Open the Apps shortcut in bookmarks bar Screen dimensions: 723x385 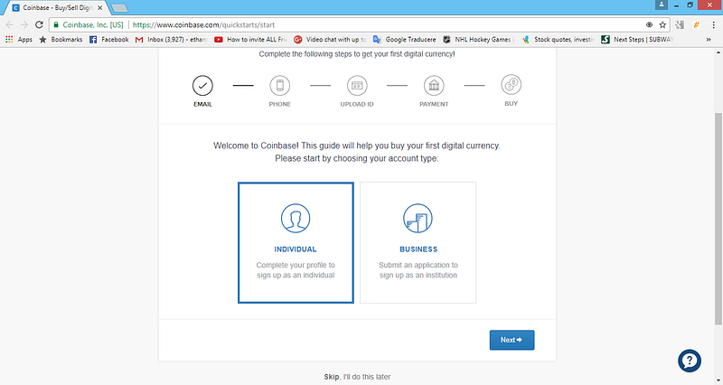(x=18, y=40)
